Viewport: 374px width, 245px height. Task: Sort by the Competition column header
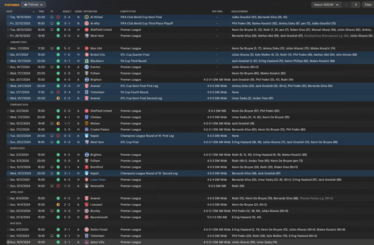[x=128, y=11]
